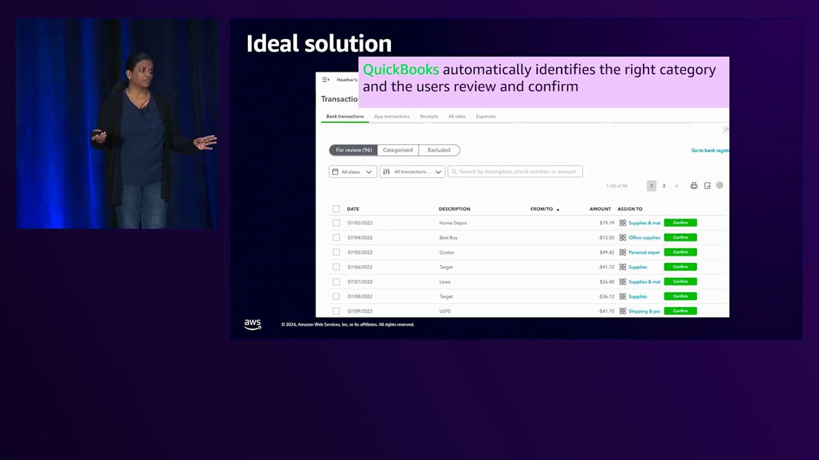
Task: Check the Home Depot transaction checkbox
Action: [x=336, y=223]
